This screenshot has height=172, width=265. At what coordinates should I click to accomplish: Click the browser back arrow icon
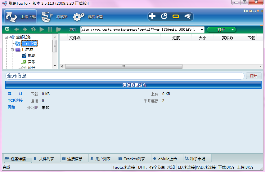click(x=16, y=29)
